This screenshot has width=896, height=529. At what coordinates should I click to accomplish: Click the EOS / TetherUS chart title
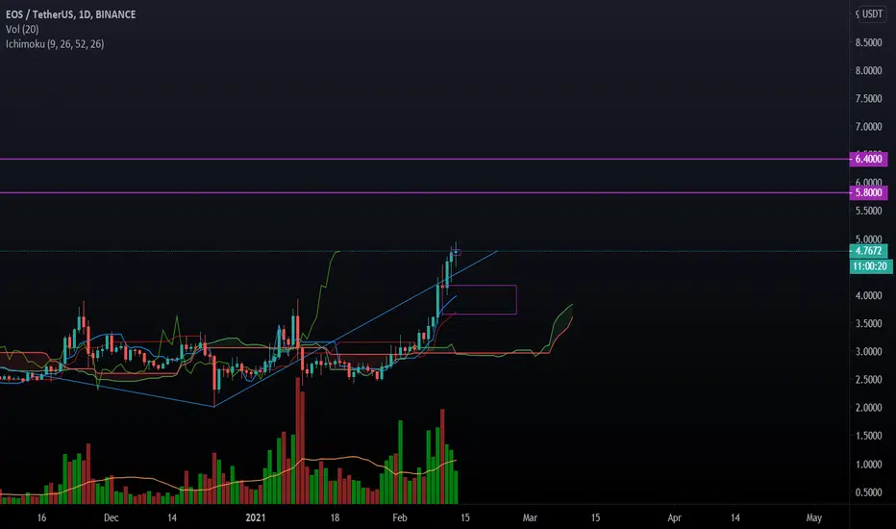coord(71,14)
